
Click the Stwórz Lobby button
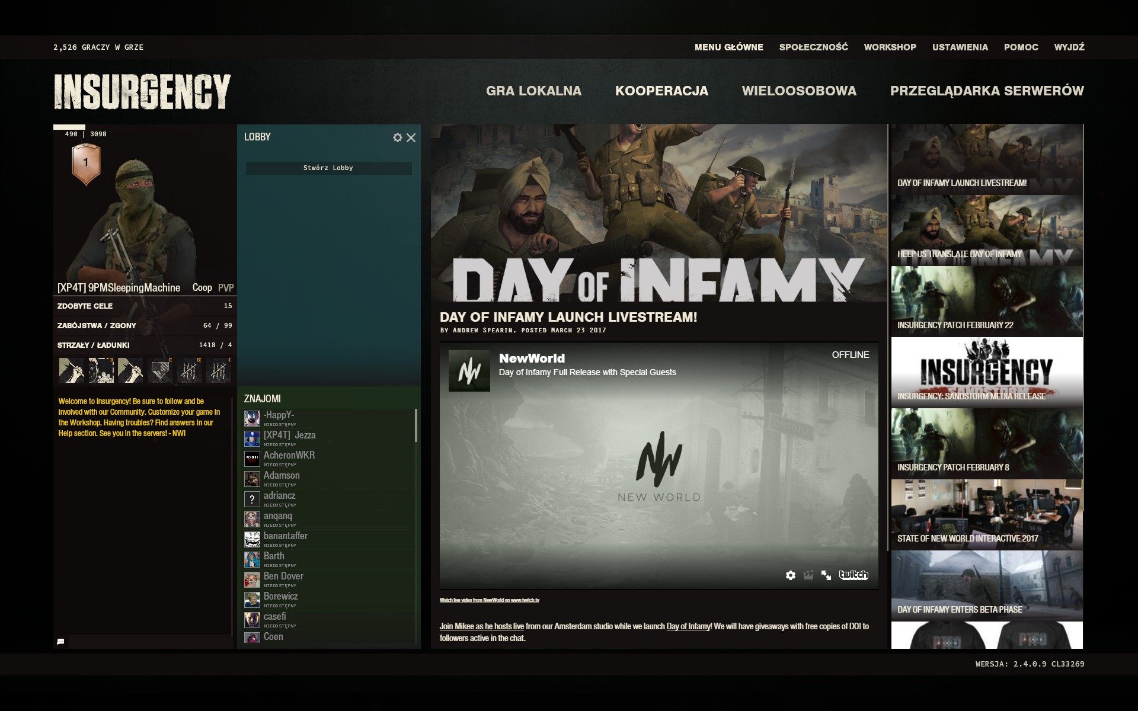pos(328,168)
